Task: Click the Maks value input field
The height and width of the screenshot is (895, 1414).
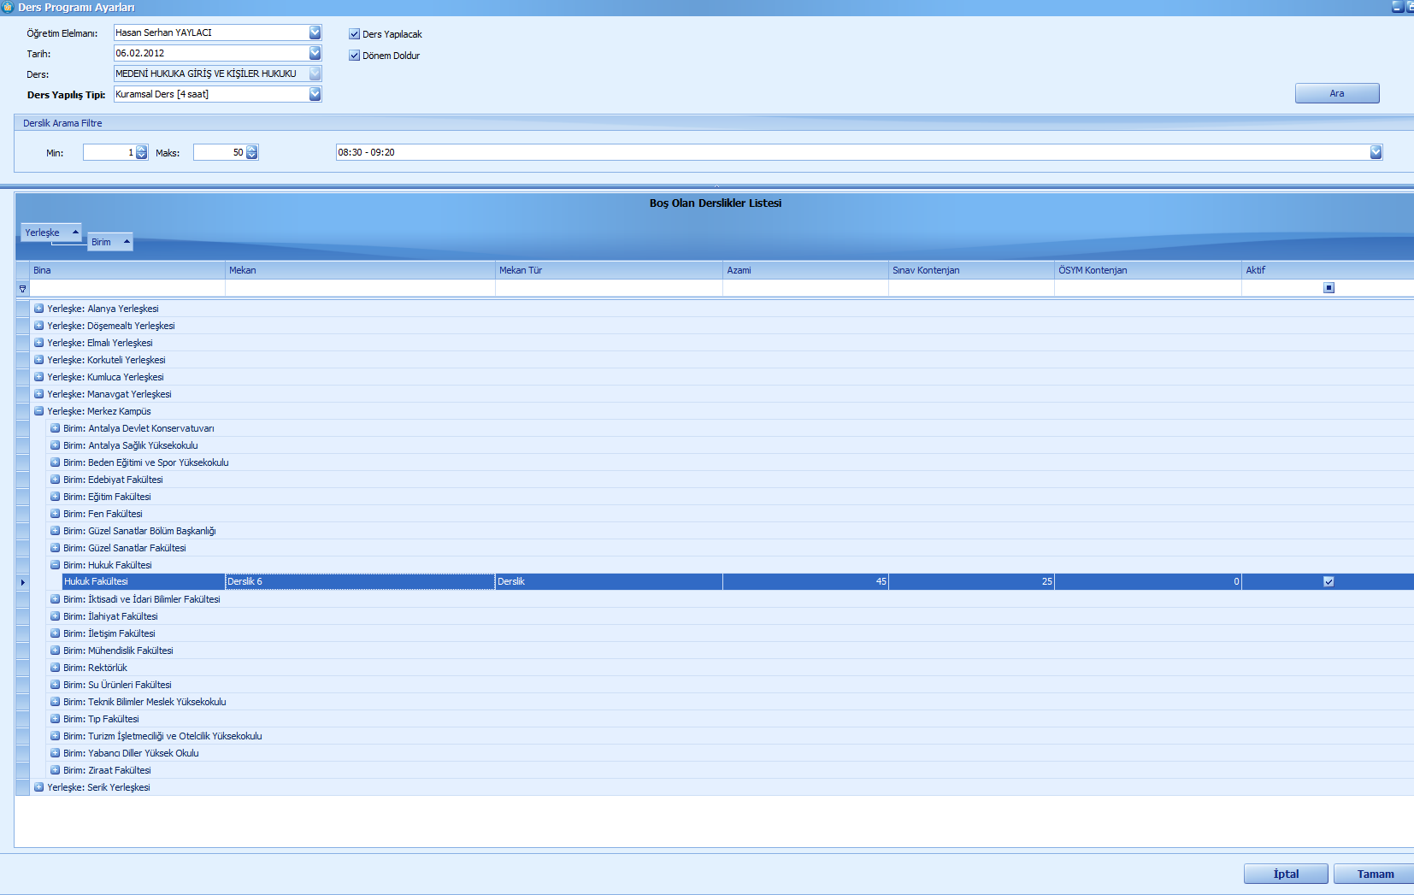Action: (220, 152)
